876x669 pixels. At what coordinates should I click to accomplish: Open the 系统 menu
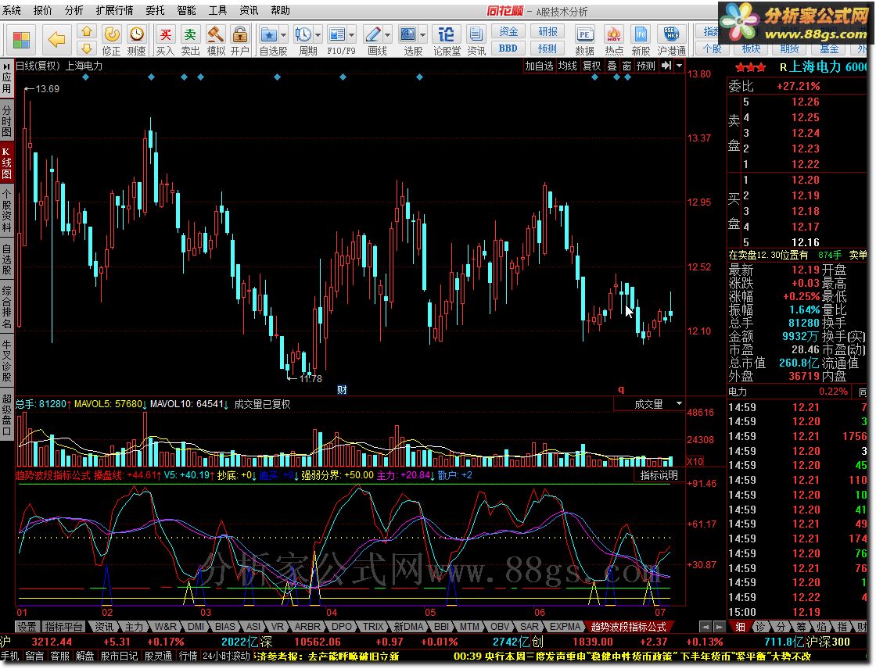point(12,10)
